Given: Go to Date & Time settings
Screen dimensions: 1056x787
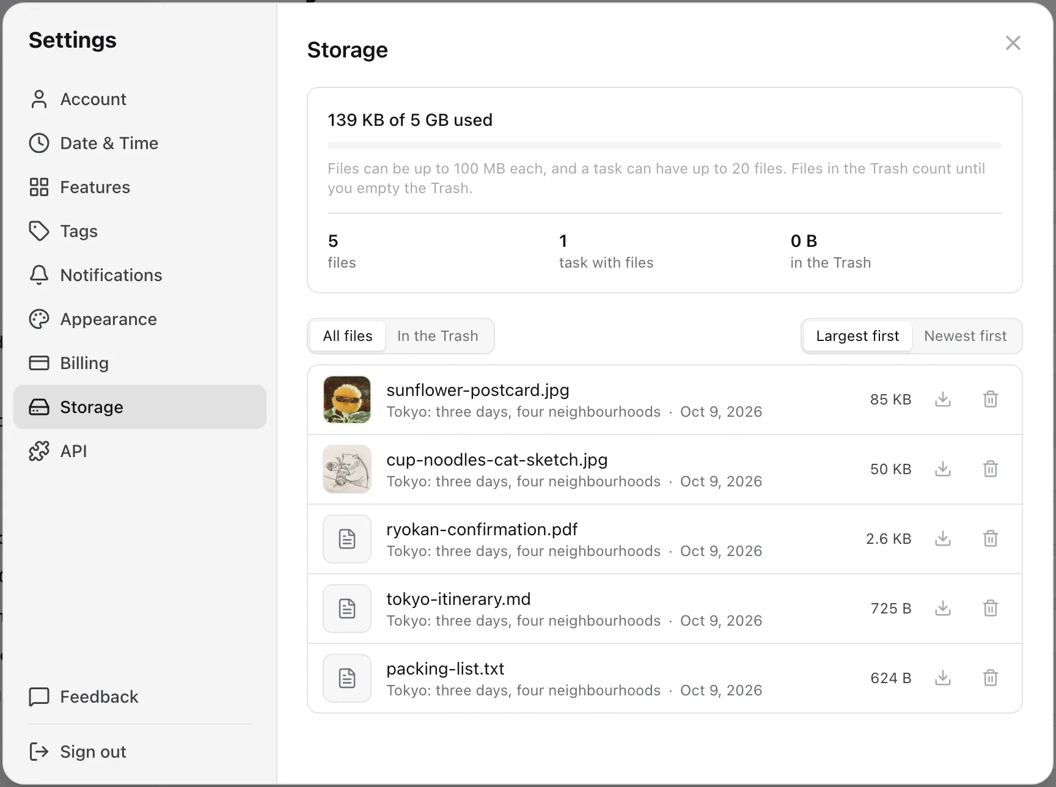Looking at the screenshot, I should pyautogui.click(x=140, y=143).
